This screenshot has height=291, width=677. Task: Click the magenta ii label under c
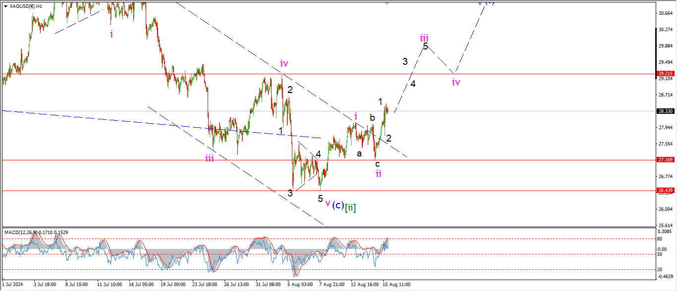378,173
